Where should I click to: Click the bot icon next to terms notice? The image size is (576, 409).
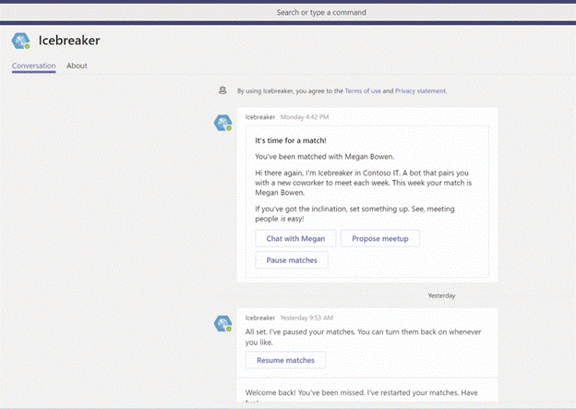coord(222,90)
